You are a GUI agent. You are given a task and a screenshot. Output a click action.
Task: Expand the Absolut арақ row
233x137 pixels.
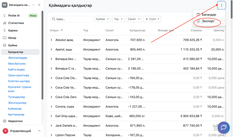[51, 40]
